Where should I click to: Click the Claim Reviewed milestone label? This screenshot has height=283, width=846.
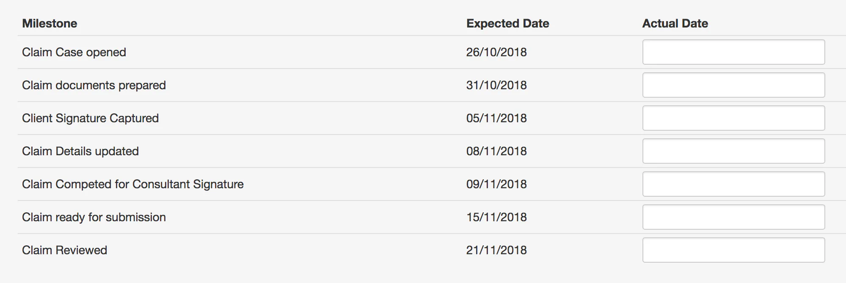[64, 250]
